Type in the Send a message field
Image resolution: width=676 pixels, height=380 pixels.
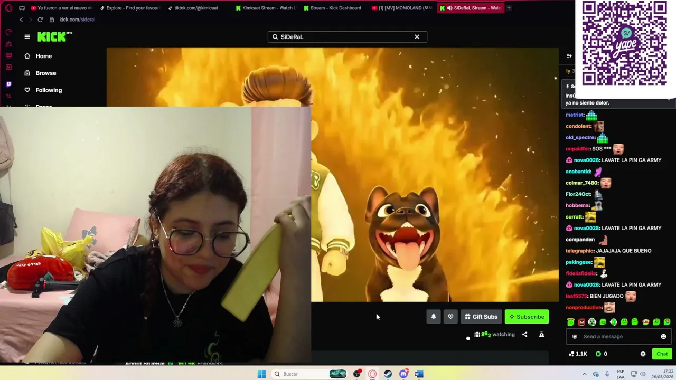point(618,336)
